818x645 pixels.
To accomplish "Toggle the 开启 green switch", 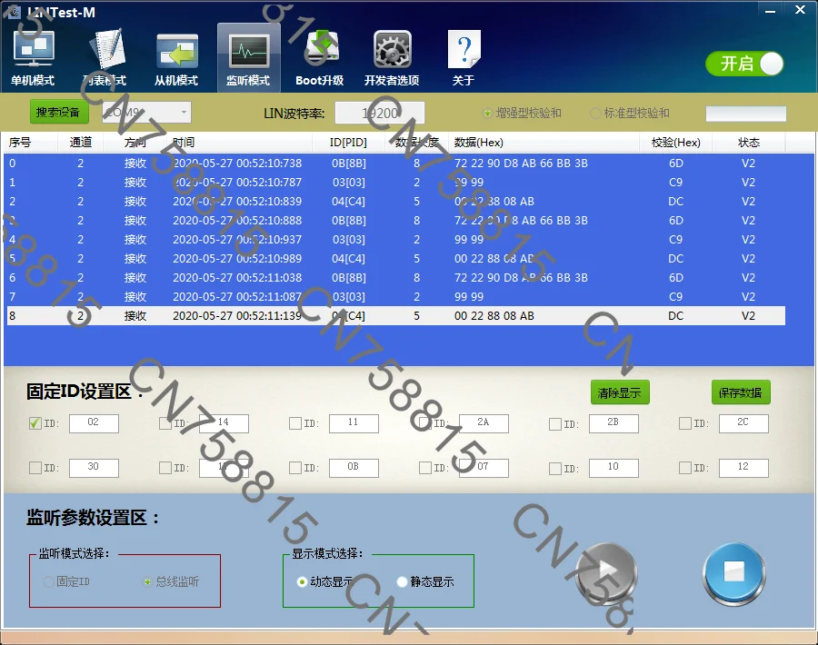I will 744,64.
